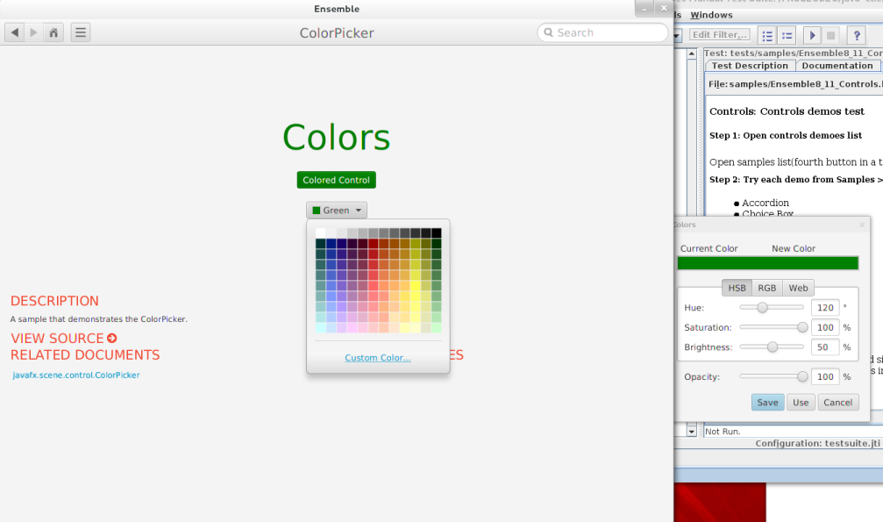883x522 pixels.
Task: Select the Test Description tab
Action: point(750,66)
